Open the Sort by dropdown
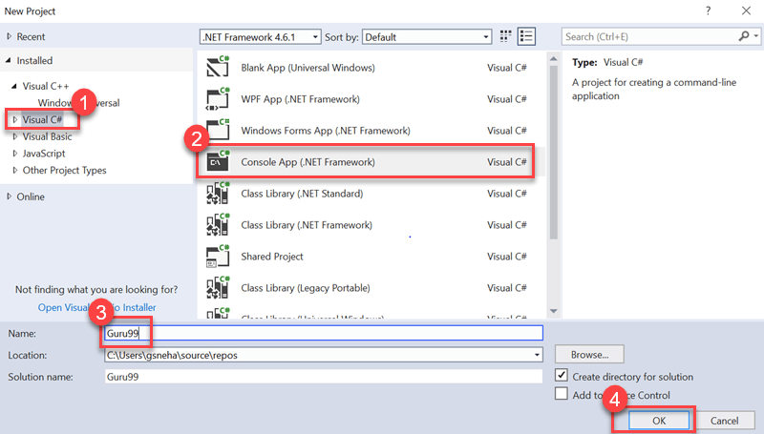This screenshot has width=764, height=434. point(427,36)
